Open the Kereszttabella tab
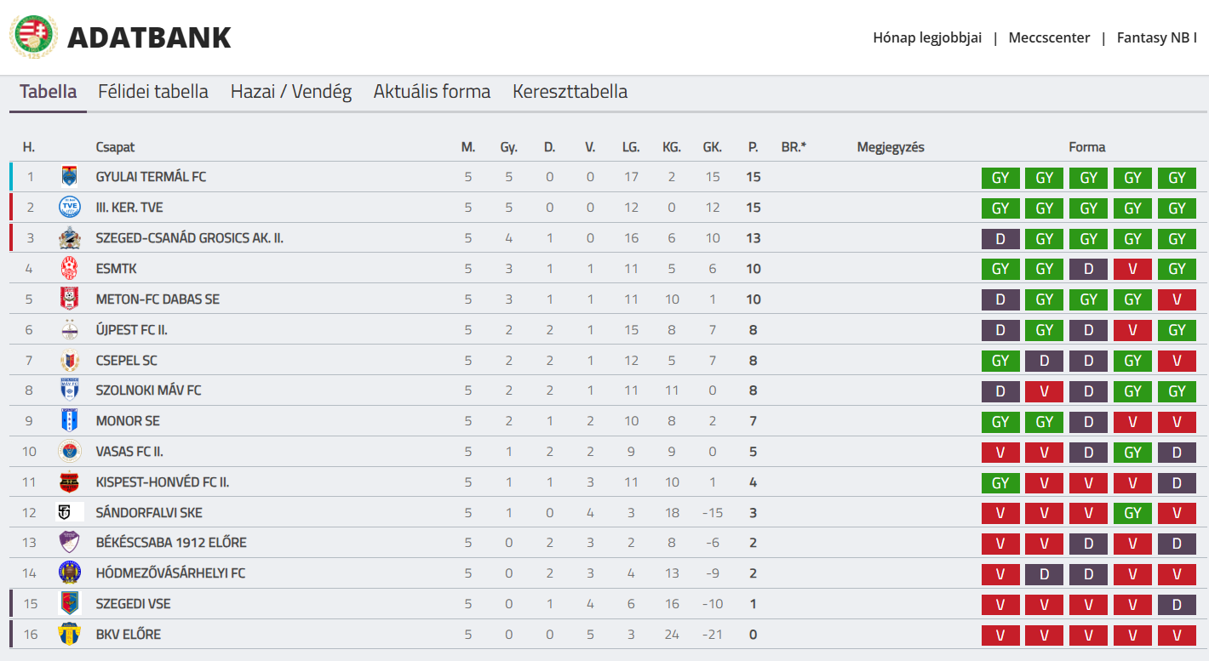This screenshot has height=661, width=1209. [x=570, y=92]
